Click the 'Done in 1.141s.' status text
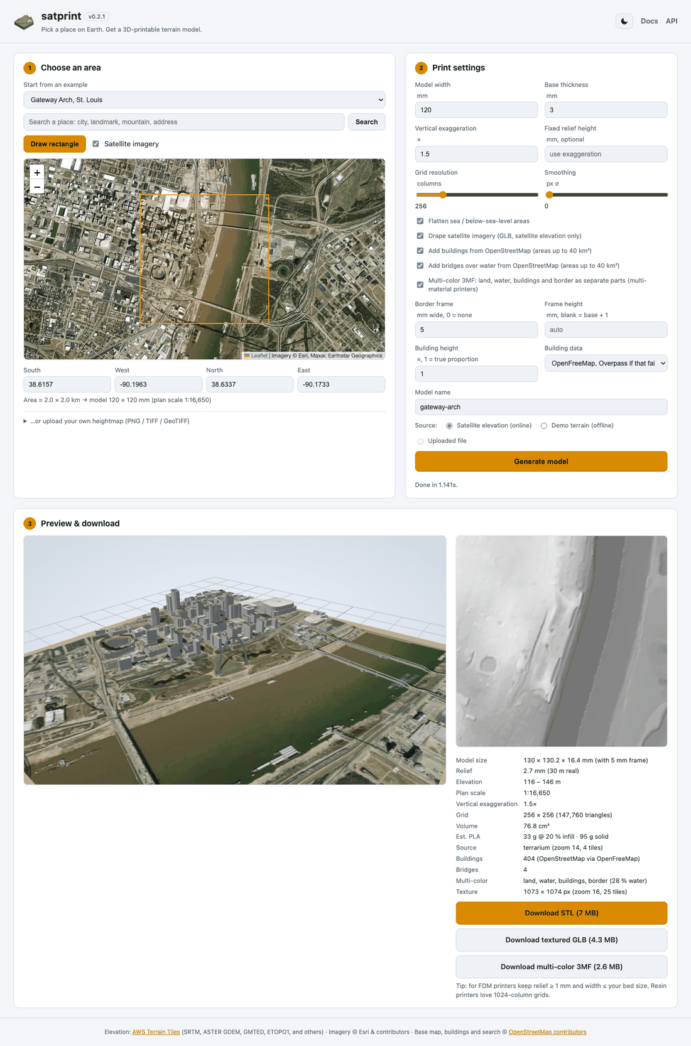Viewport: 691px width, 1046px height. point(436,485)
